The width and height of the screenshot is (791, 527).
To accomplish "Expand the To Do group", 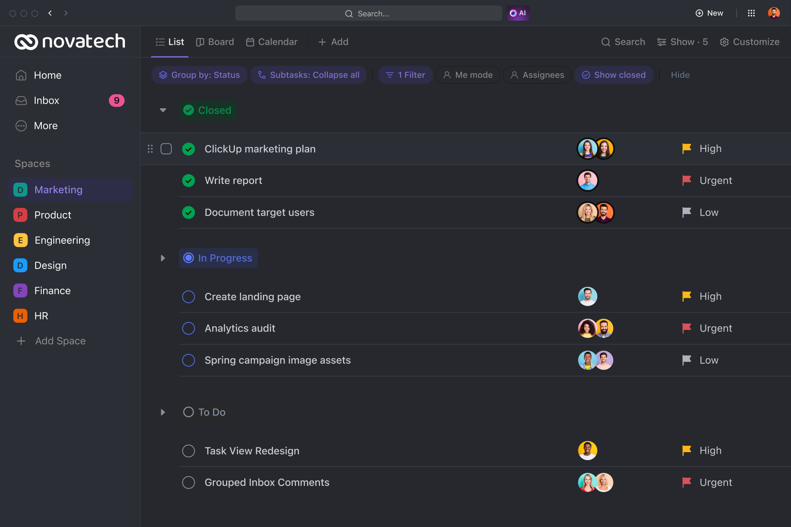I will point(163,412).
